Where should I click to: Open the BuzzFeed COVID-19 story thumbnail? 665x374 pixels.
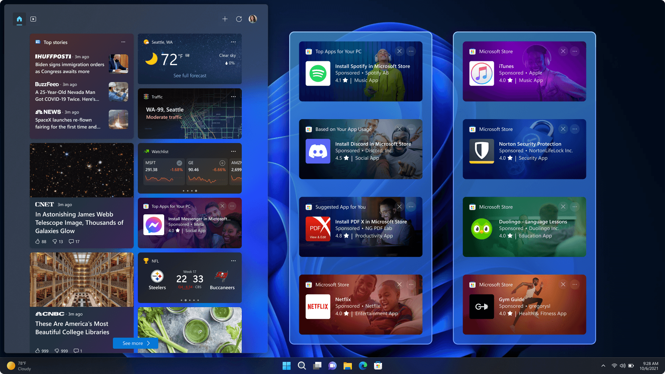coord(118,92)
